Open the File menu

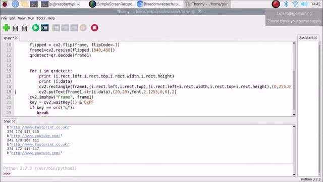pyautogui.click(x=4, y=18)
